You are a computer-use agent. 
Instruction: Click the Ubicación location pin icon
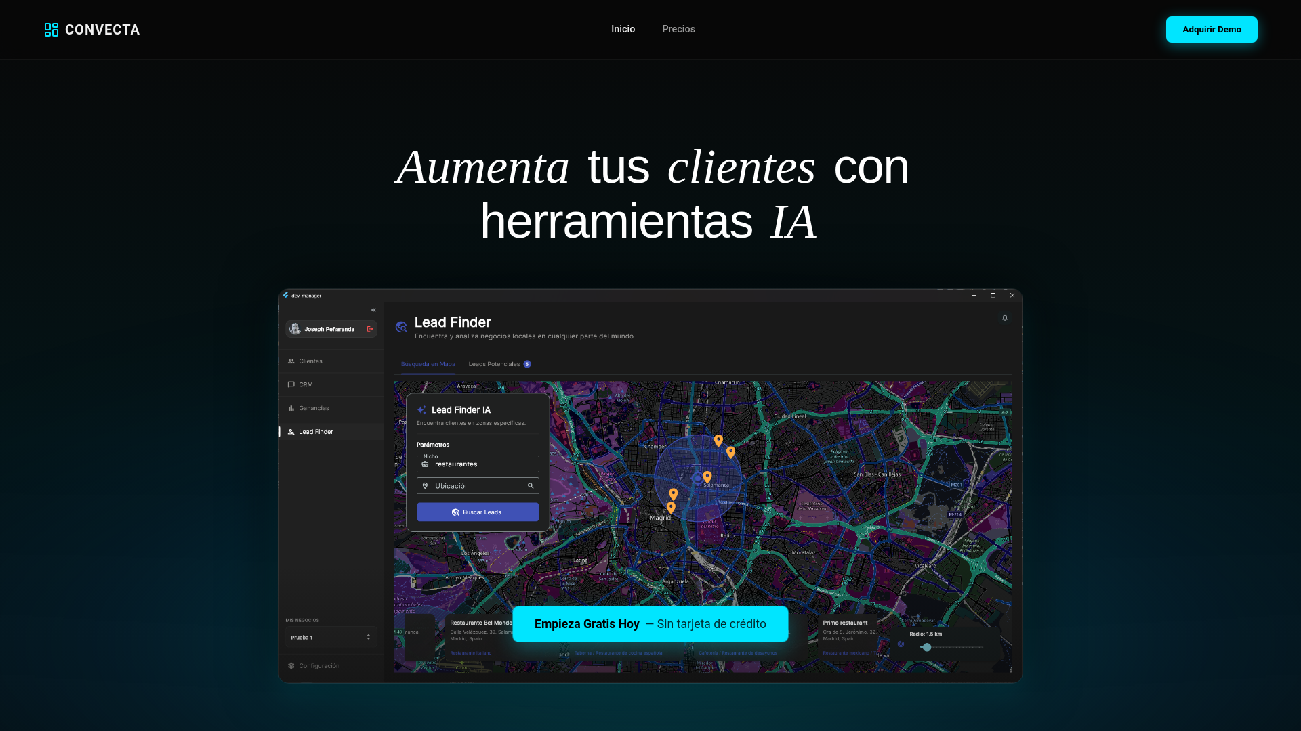pyautogui.click(x=426, y=486)
